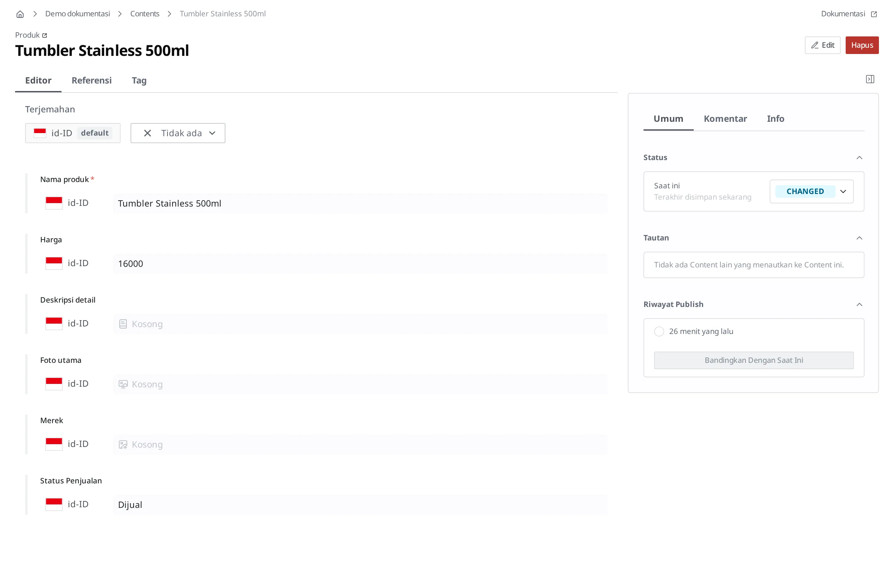Open the CHANGED status dropdown
Screen dimensions: 894x565
coord(811,191)
